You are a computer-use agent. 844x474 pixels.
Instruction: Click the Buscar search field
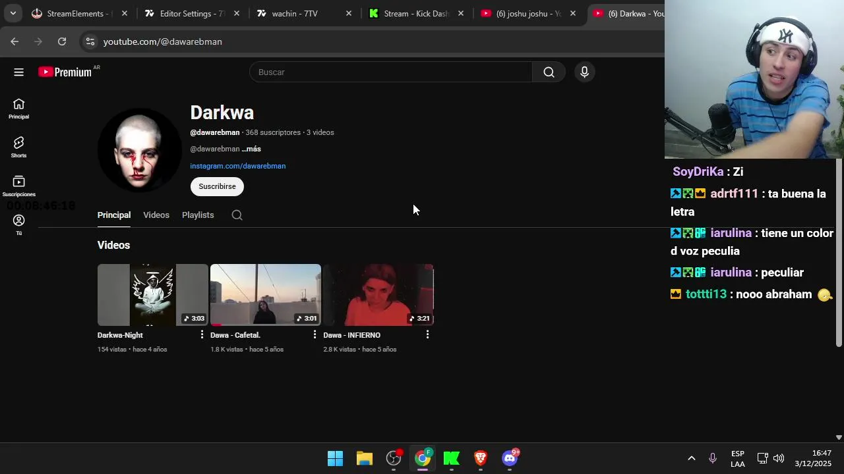coord(391,72)
